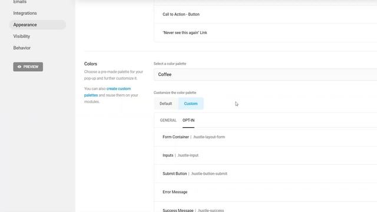Expand the Form Container row
The image size is (377, 212).
tap(266, 137)
